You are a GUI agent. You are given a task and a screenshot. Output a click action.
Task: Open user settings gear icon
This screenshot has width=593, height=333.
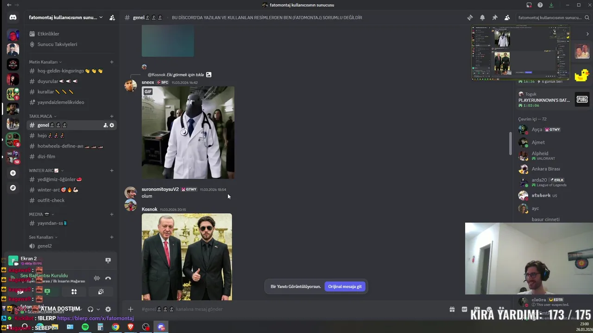coord(108,309)
